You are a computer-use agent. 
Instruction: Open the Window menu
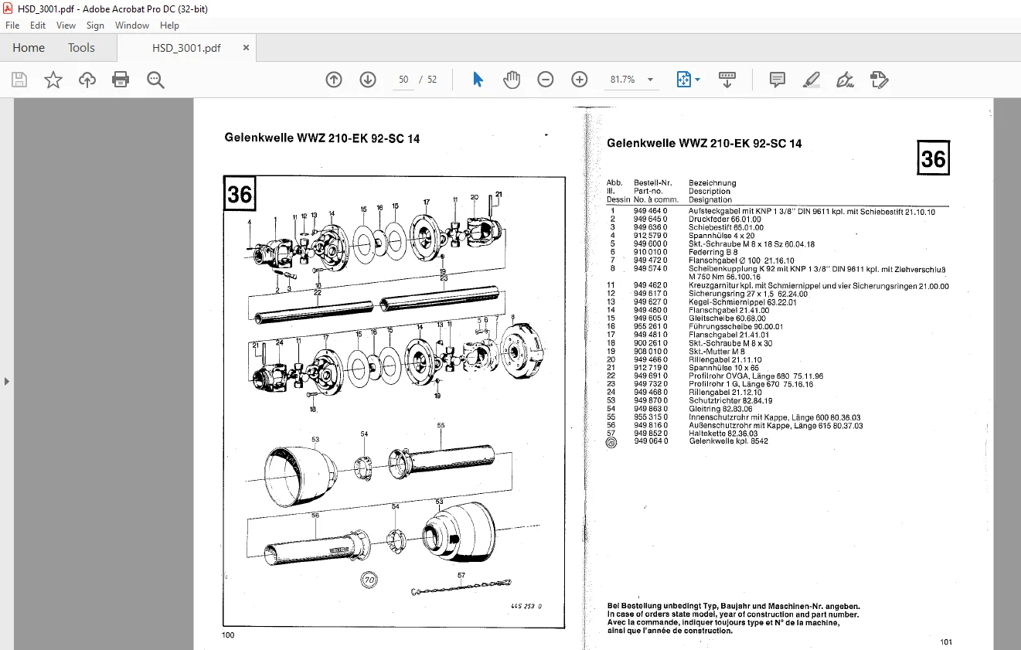pos(132,26)
